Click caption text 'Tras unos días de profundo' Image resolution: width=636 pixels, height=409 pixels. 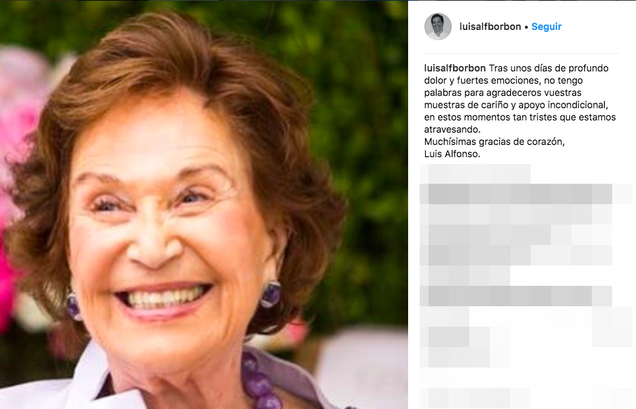(x=548, y=68)
